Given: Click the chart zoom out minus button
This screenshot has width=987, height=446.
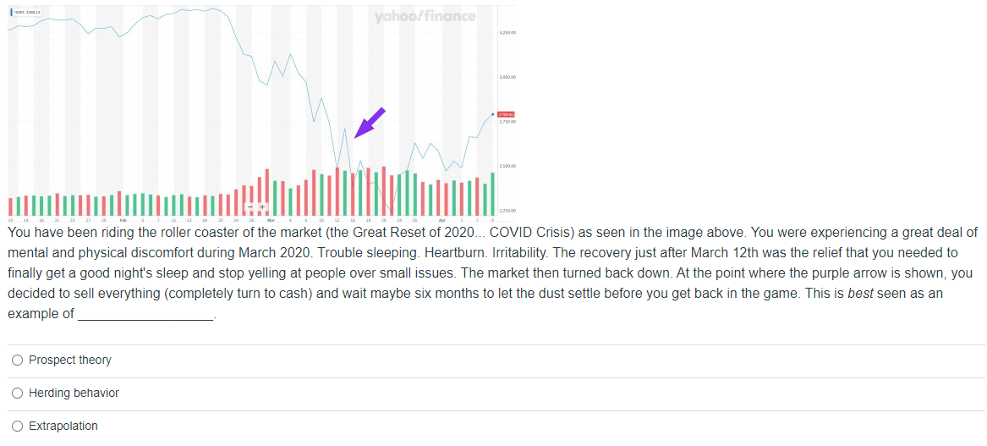Looking at the screenshot, I should [251, 206].
